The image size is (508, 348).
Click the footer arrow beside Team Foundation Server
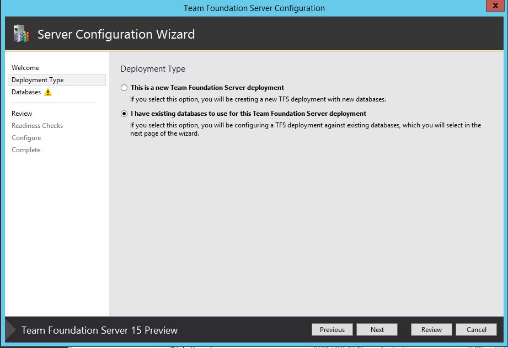10,330
